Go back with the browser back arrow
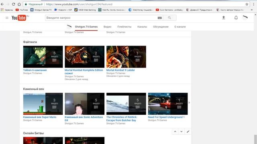Screen dimensions: 257x144 coord(2,4)
